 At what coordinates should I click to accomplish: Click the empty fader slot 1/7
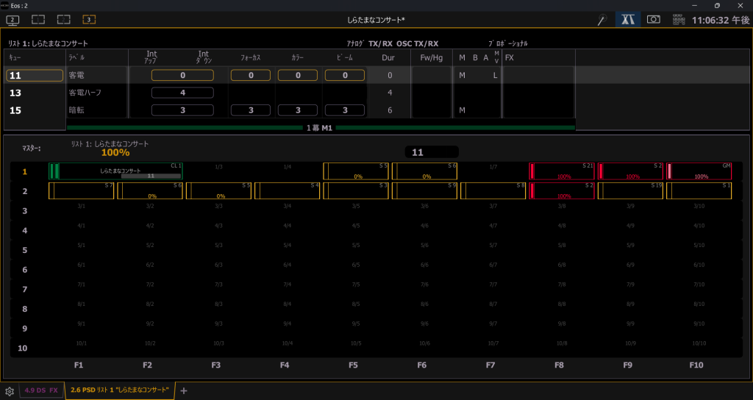pyautogui.click(x=493, y=171)
